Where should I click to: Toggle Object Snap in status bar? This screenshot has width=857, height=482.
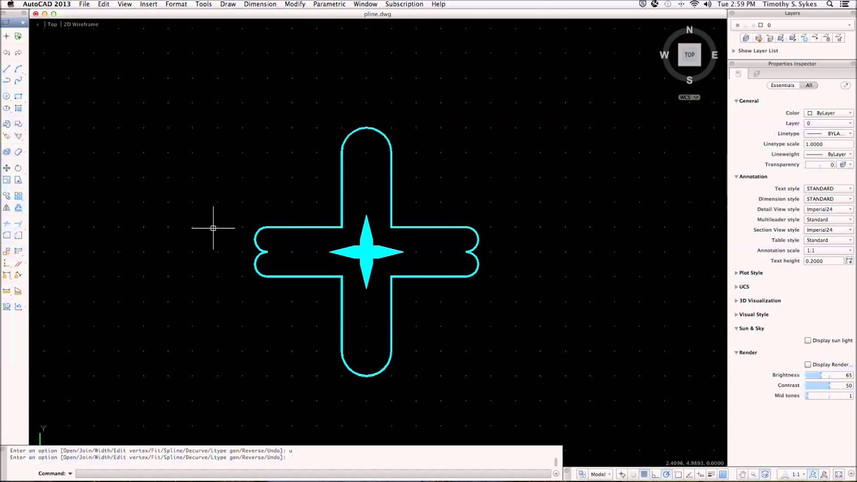click(678, 474)
